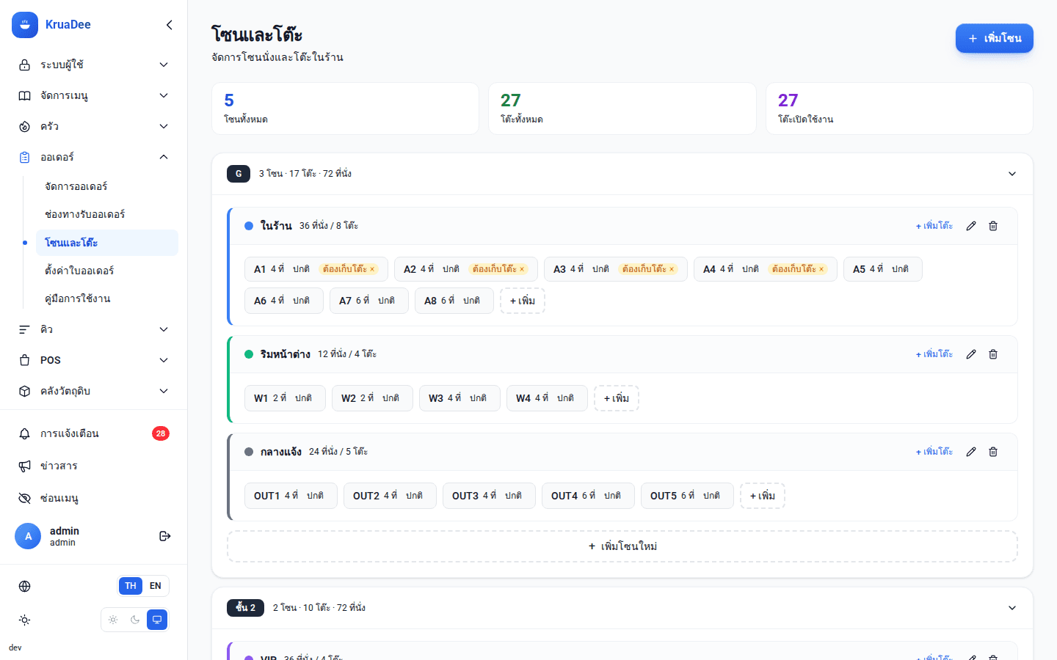Select table A7 chip
This screenshot has width=1057, height=660.
(x=369, y=301)
